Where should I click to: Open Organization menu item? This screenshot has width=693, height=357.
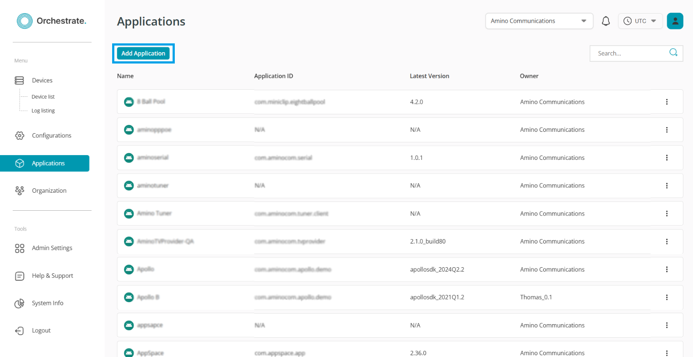49,191
